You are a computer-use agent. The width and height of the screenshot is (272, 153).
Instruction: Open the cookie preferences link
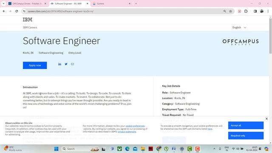[135, 126]
